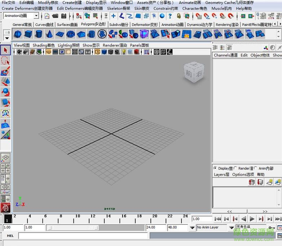The image size is (282, 246).
Task: Select the Display layer radio button
Action: (x=215, y=168)
